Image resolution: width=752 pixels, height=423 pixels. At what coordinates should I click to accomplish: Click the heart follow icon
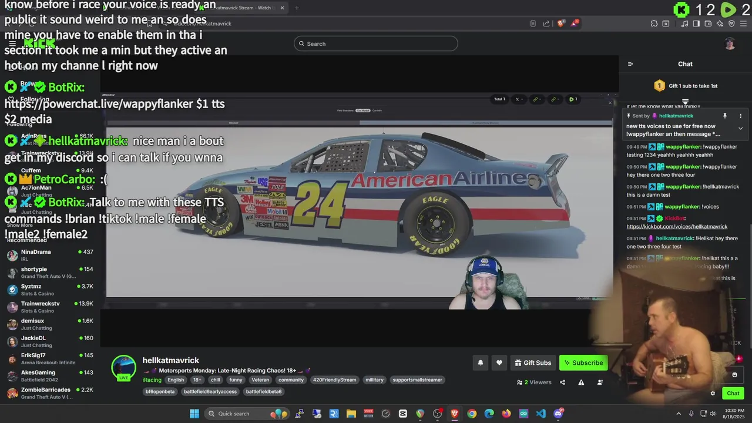point(499,362)
